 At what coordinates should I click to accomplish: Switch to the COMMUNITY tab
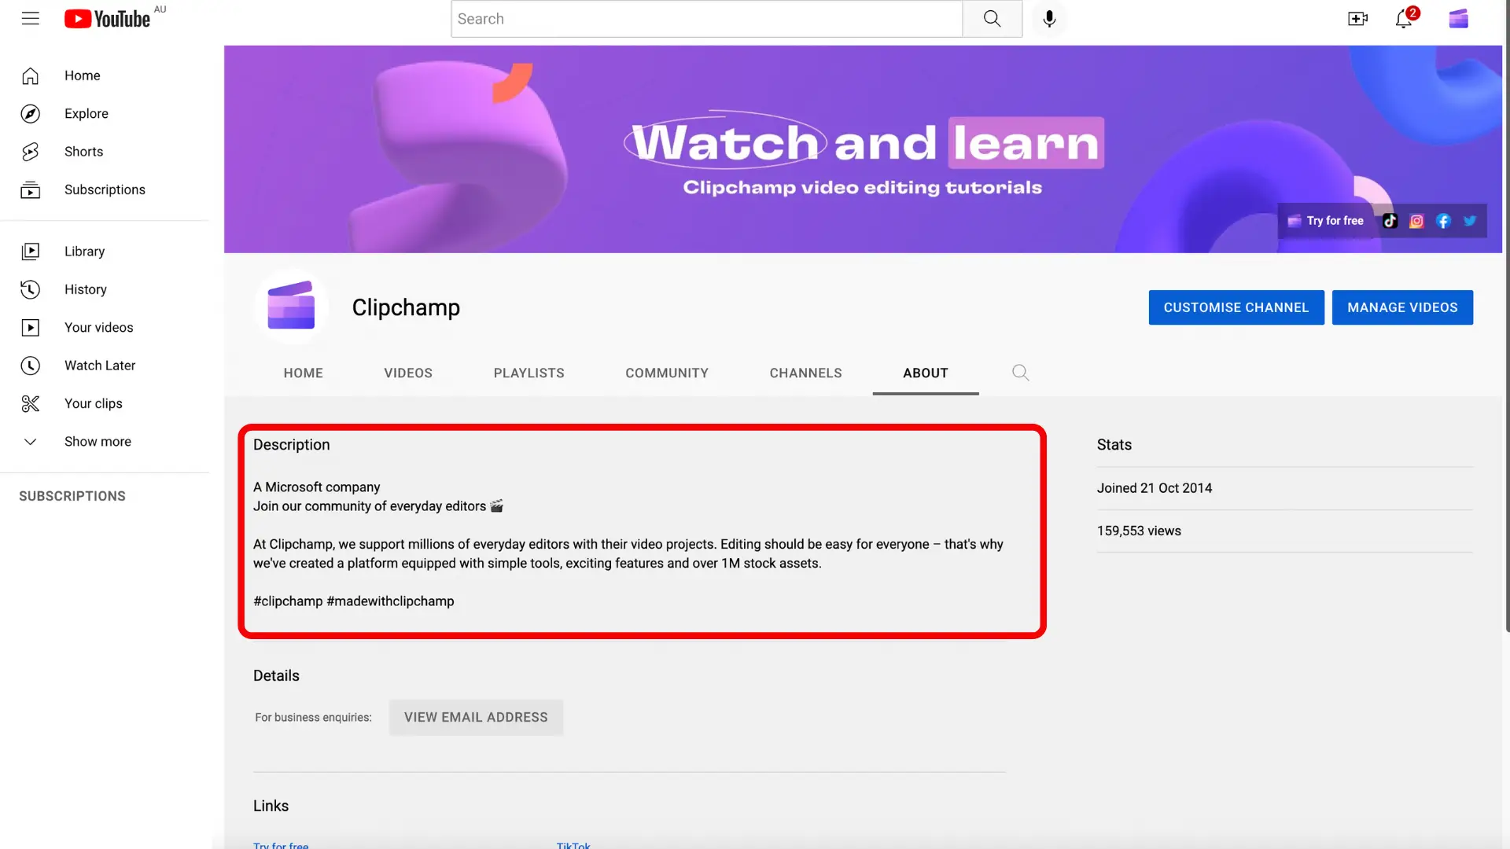coord(667,373)
